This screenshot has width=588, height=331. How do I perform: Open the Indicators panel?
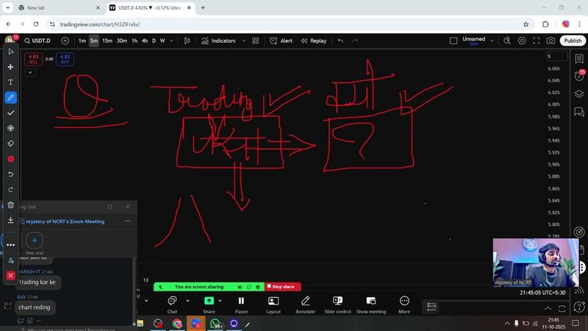click(218, 41)
